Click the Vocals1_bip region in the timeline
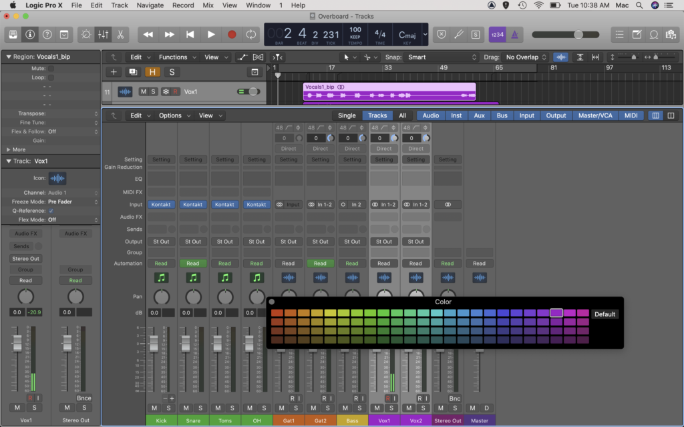 coord(387,93)
